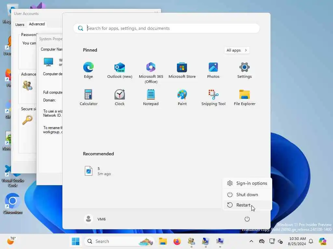333x249 pixels.
Task: Switch to User Accounts taskbar window
Action: point(191,241)
